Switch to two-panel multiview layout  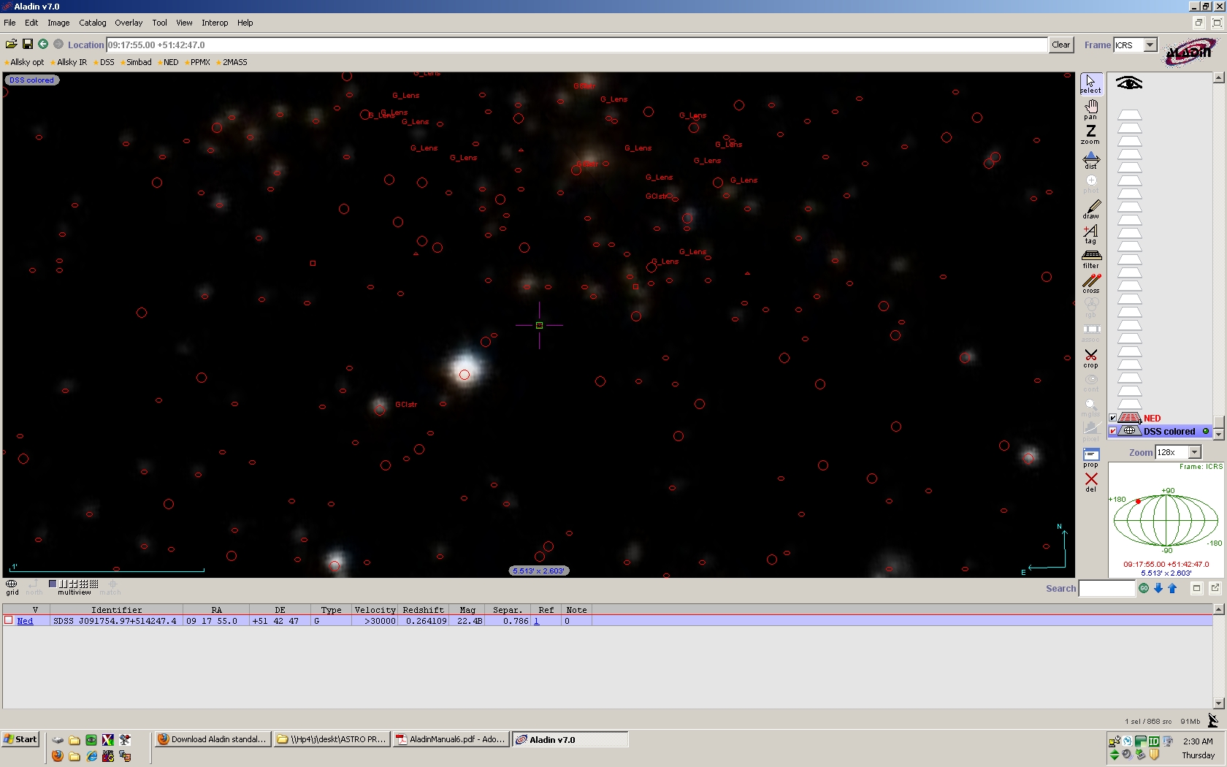click(62, 584)
